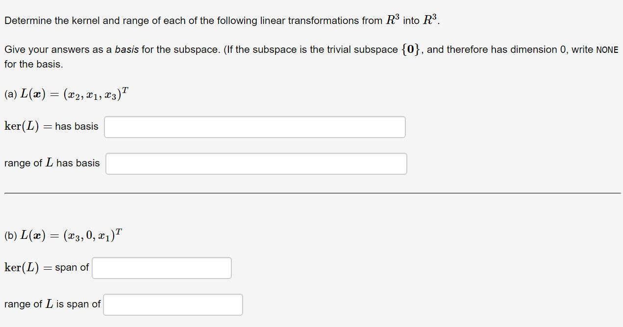The image size is (623, 327).
Task: Click the horizontal divider between parts (a) and (b)
Action: tap(311, 193)
